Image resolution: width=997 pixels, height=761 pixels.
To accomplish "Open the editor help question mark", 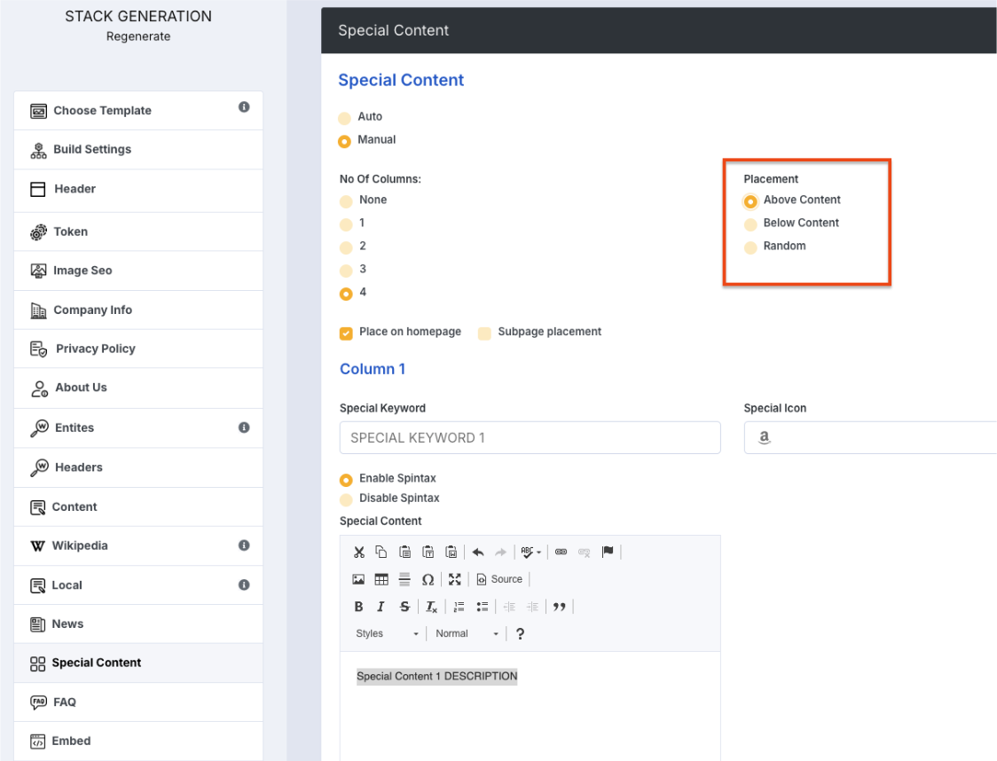I will (x=520, y=633).
